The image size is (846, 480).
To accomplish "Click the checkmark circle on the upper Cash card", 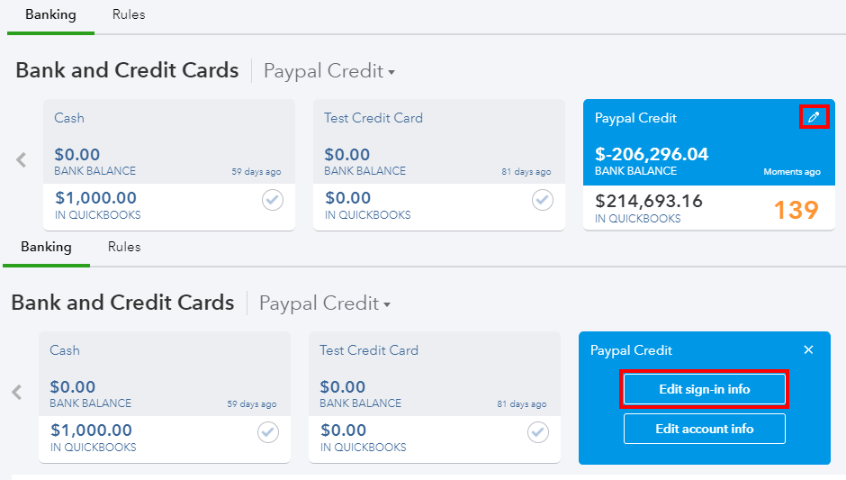I will point(273,201).
